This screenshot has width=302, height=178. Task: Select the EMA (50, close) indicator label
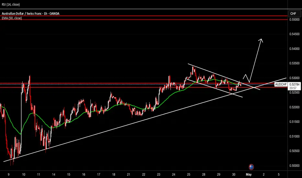12,18
